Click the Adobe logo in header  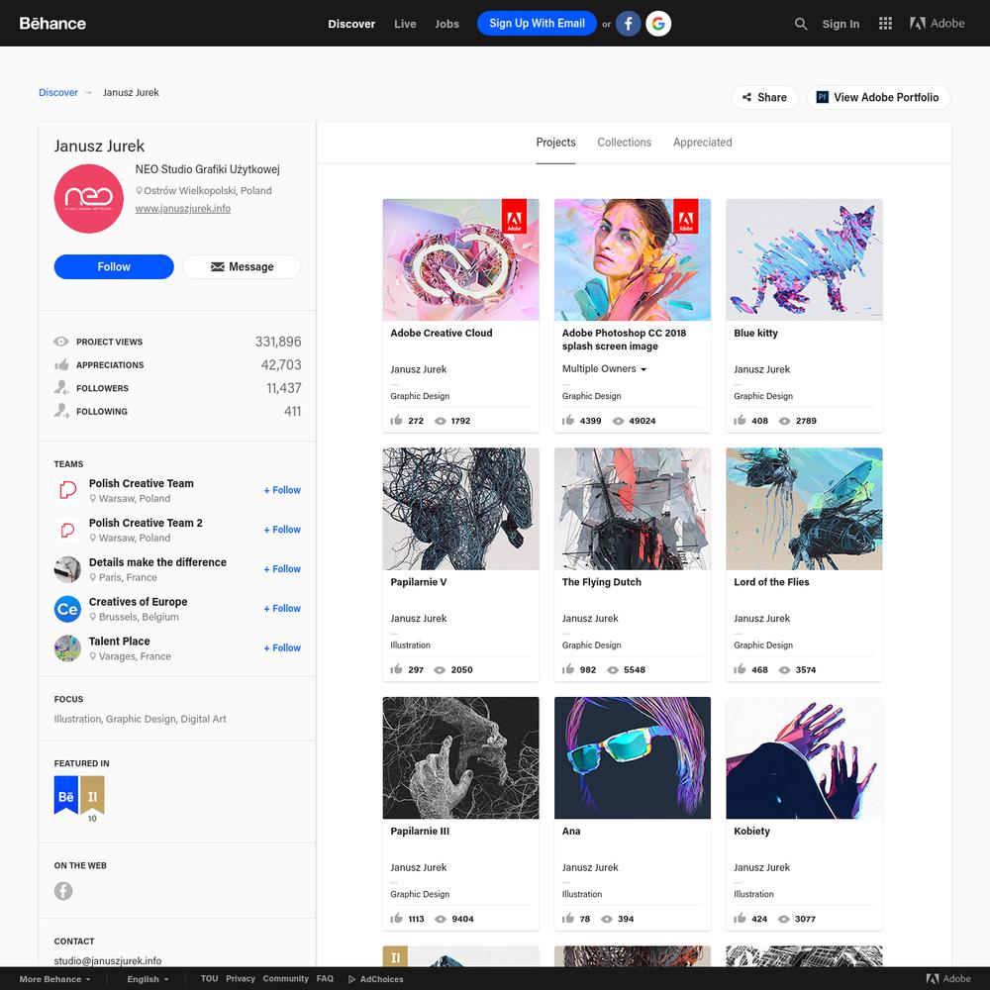[937, 24]
